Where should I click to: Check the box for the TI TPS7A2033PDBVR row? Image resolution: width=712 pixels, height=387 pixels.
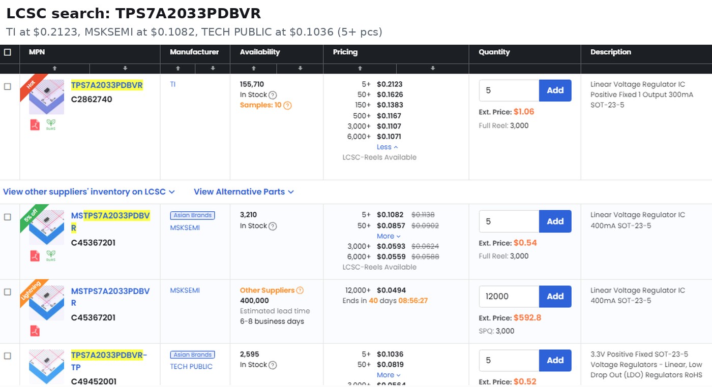(8, 86)
